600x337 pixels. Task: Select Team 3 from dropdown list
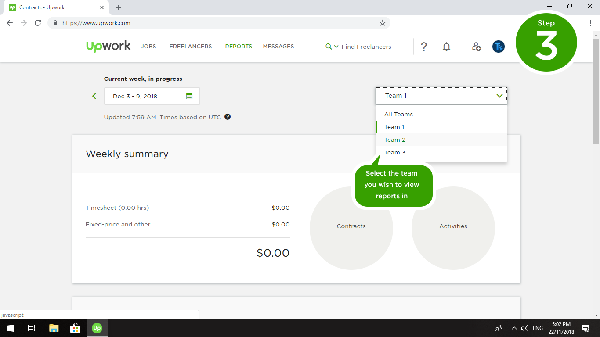(x=395, y=152)
